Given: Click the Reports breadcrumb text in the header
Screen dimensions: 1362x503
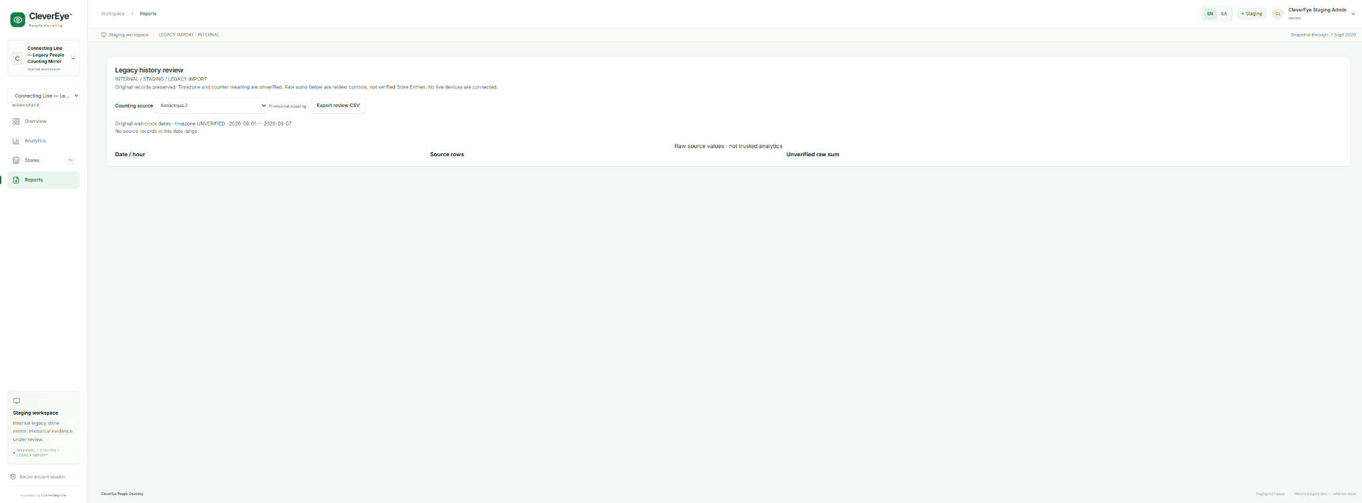Looking at the screenshot, I should (148, 14).
